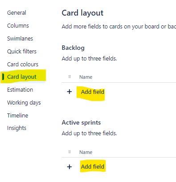
Task: Select the highlighted Card layout item
Action: (22, 77)
